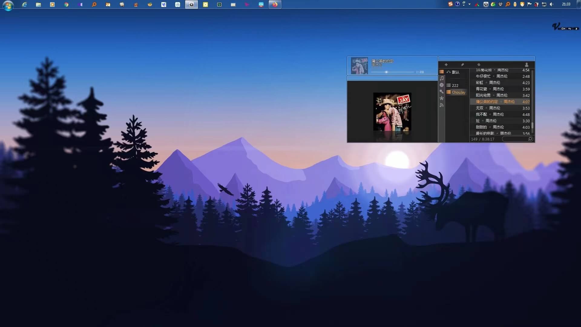
Task: Select the highlighted song 蒲公英的约定
Action: click(x=500, y=102)
